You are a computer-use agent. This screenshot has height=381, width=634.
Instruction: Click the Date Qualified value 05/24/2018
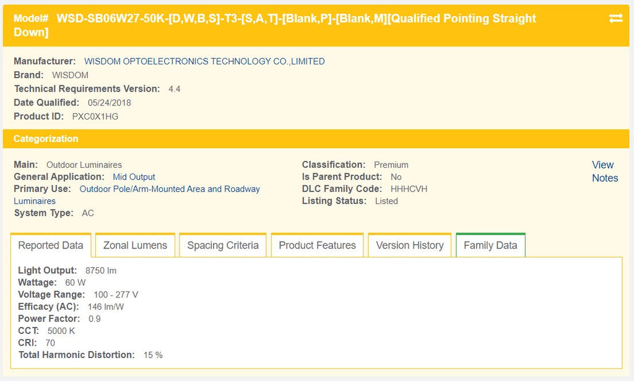[x=110, y=103]
